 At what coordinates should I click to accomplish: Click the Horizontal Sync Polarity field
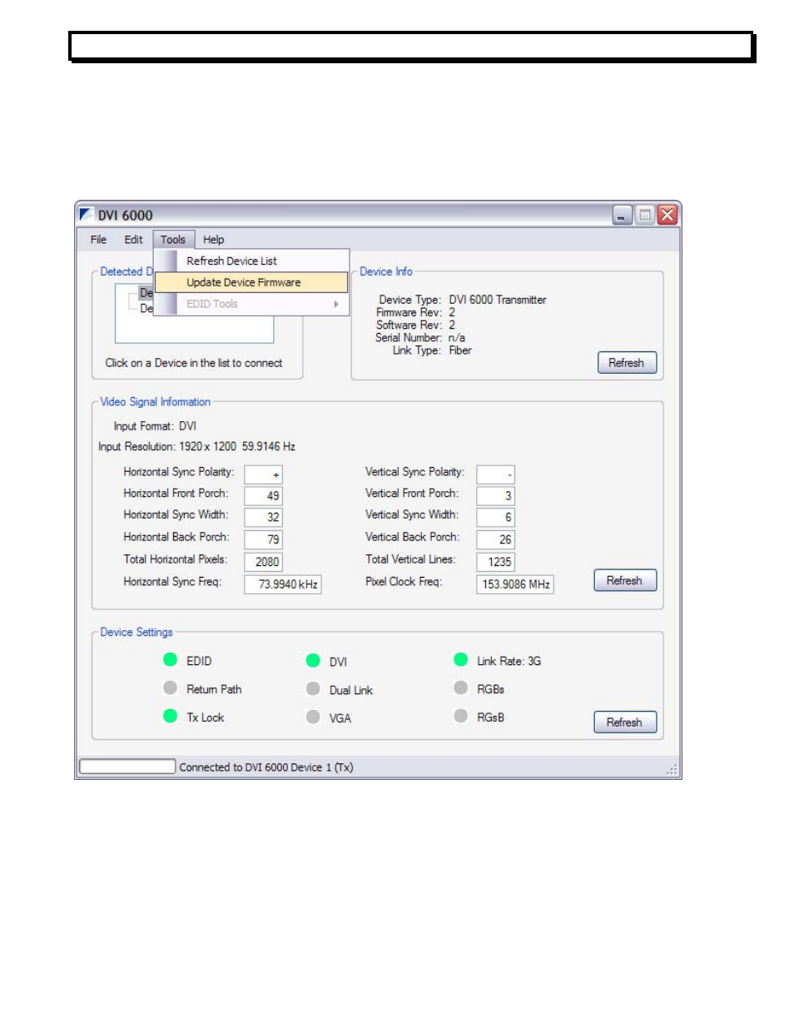(x=263, y=474)
